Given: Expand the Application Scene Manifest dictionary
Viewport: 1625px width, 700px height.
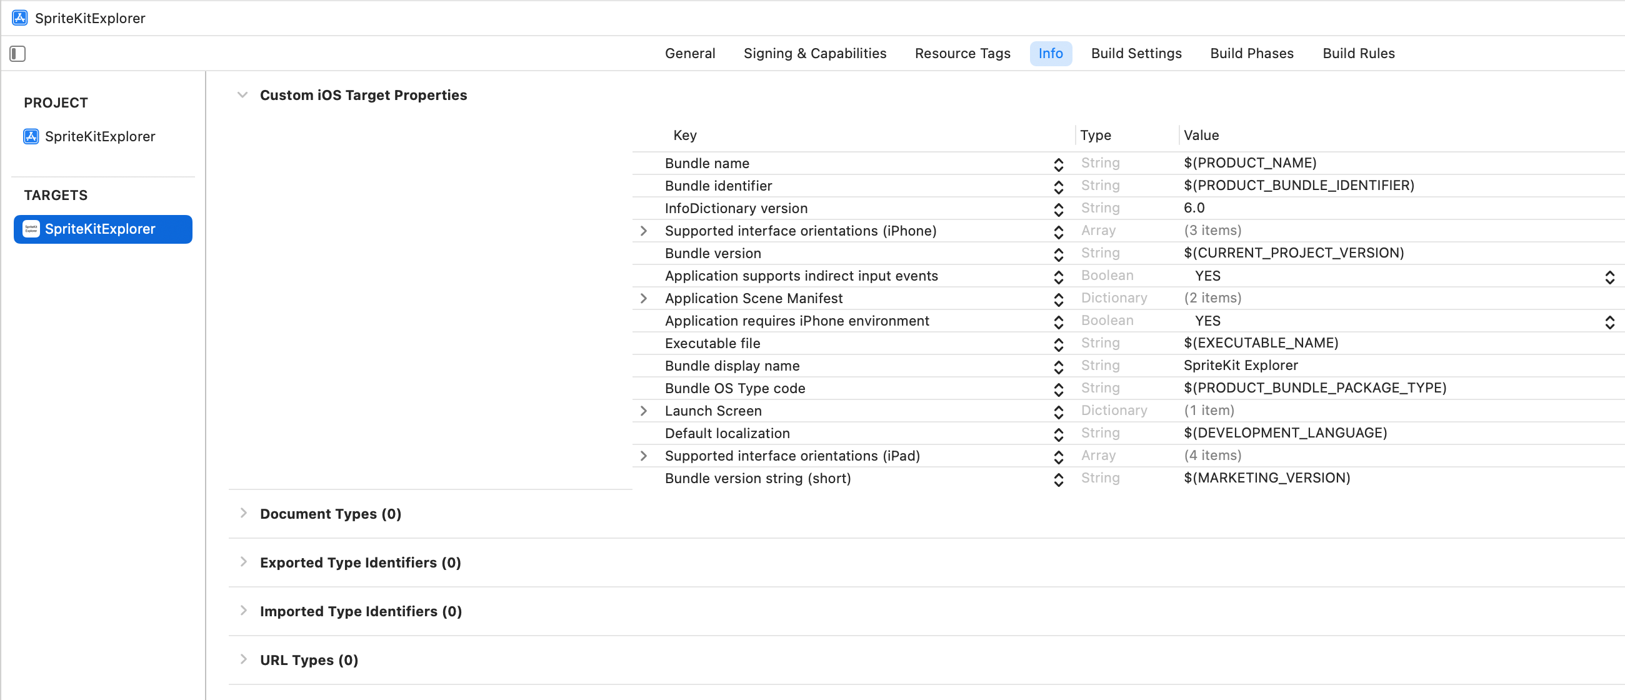Looking at the screenshot, I should coord(644,299).
